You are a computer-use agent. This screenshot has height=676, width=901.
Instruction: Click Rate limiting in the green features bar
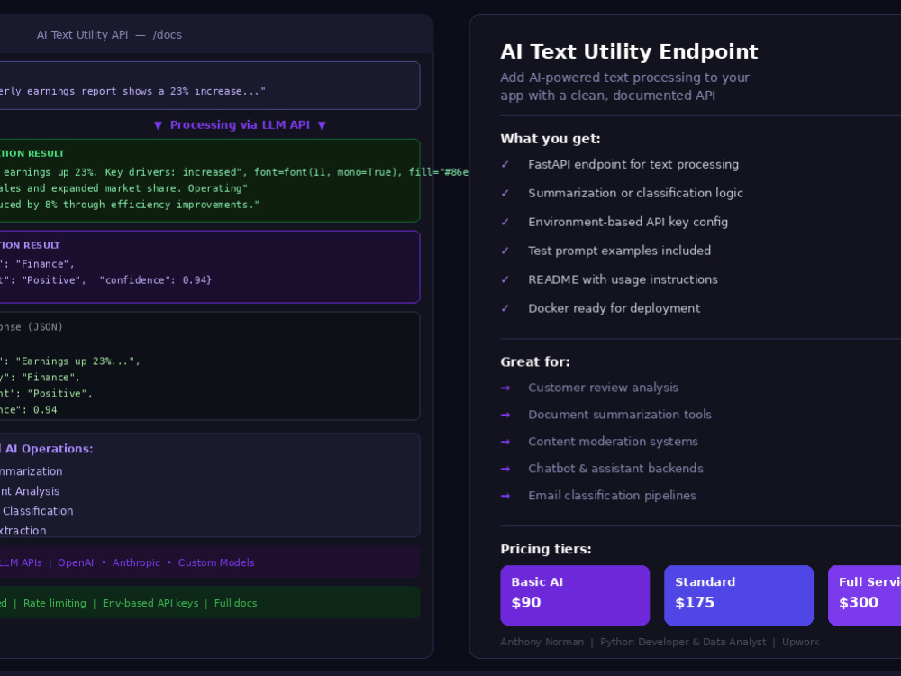[x=55, y=603]
